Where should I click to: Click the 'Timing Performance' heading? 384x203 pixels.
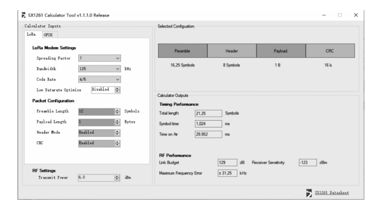[x=179, y=104]
